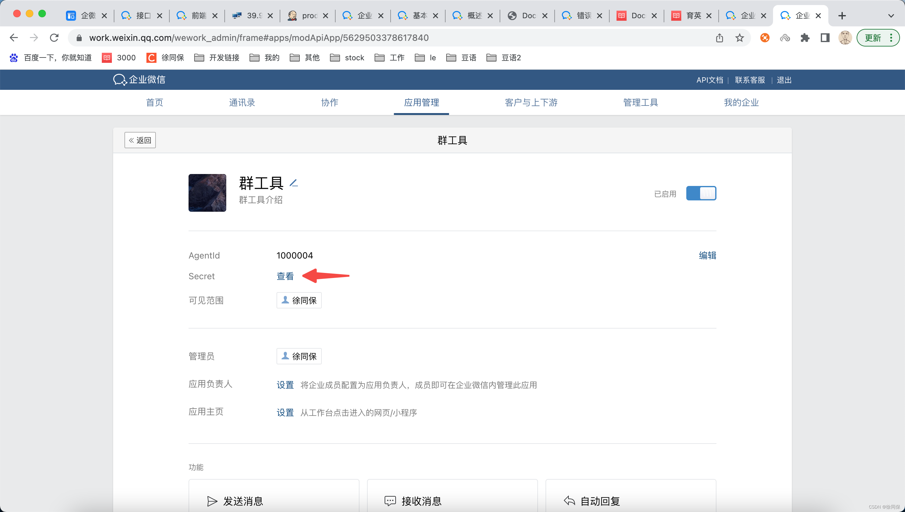The width and height of the screenshot is (905, 512).
Task: Click the address bar URL field
Action: pyautogui.click(x=390, y=38)
